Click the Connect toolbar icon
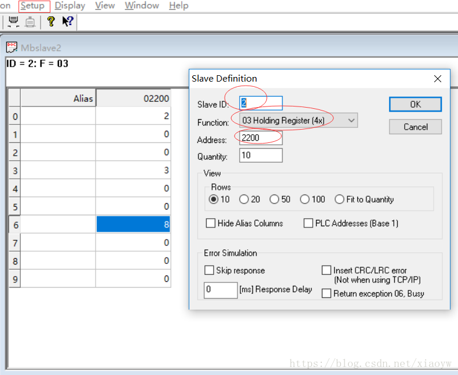Image resolution: width=458 pixels, height=375 pixels. [13, 21]
